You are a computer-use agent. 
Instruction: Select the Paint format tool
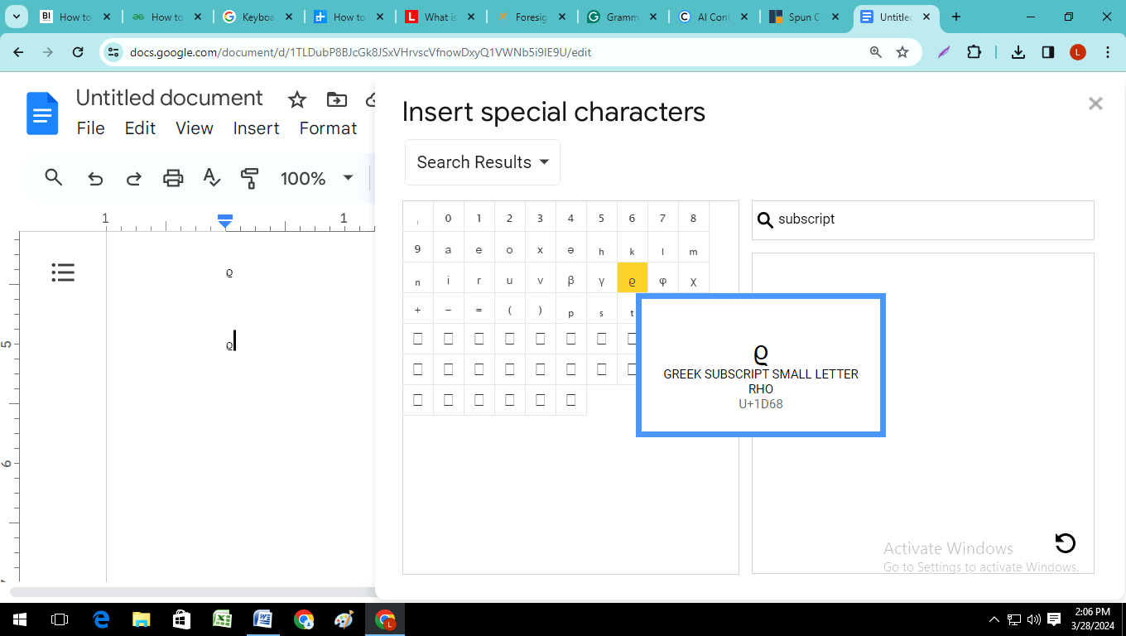point(249,177)
